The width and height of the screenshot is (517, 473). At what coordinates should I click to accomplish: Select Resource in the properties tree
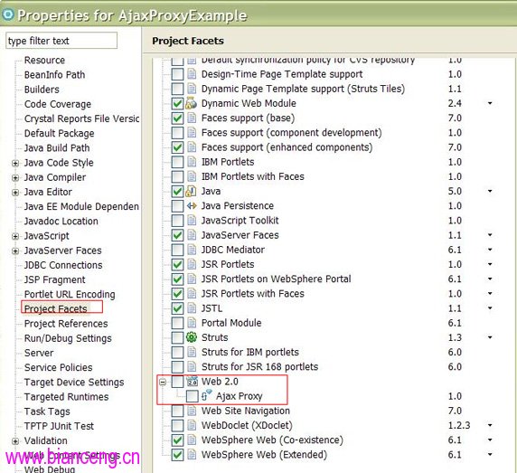[x=44, y=60]
